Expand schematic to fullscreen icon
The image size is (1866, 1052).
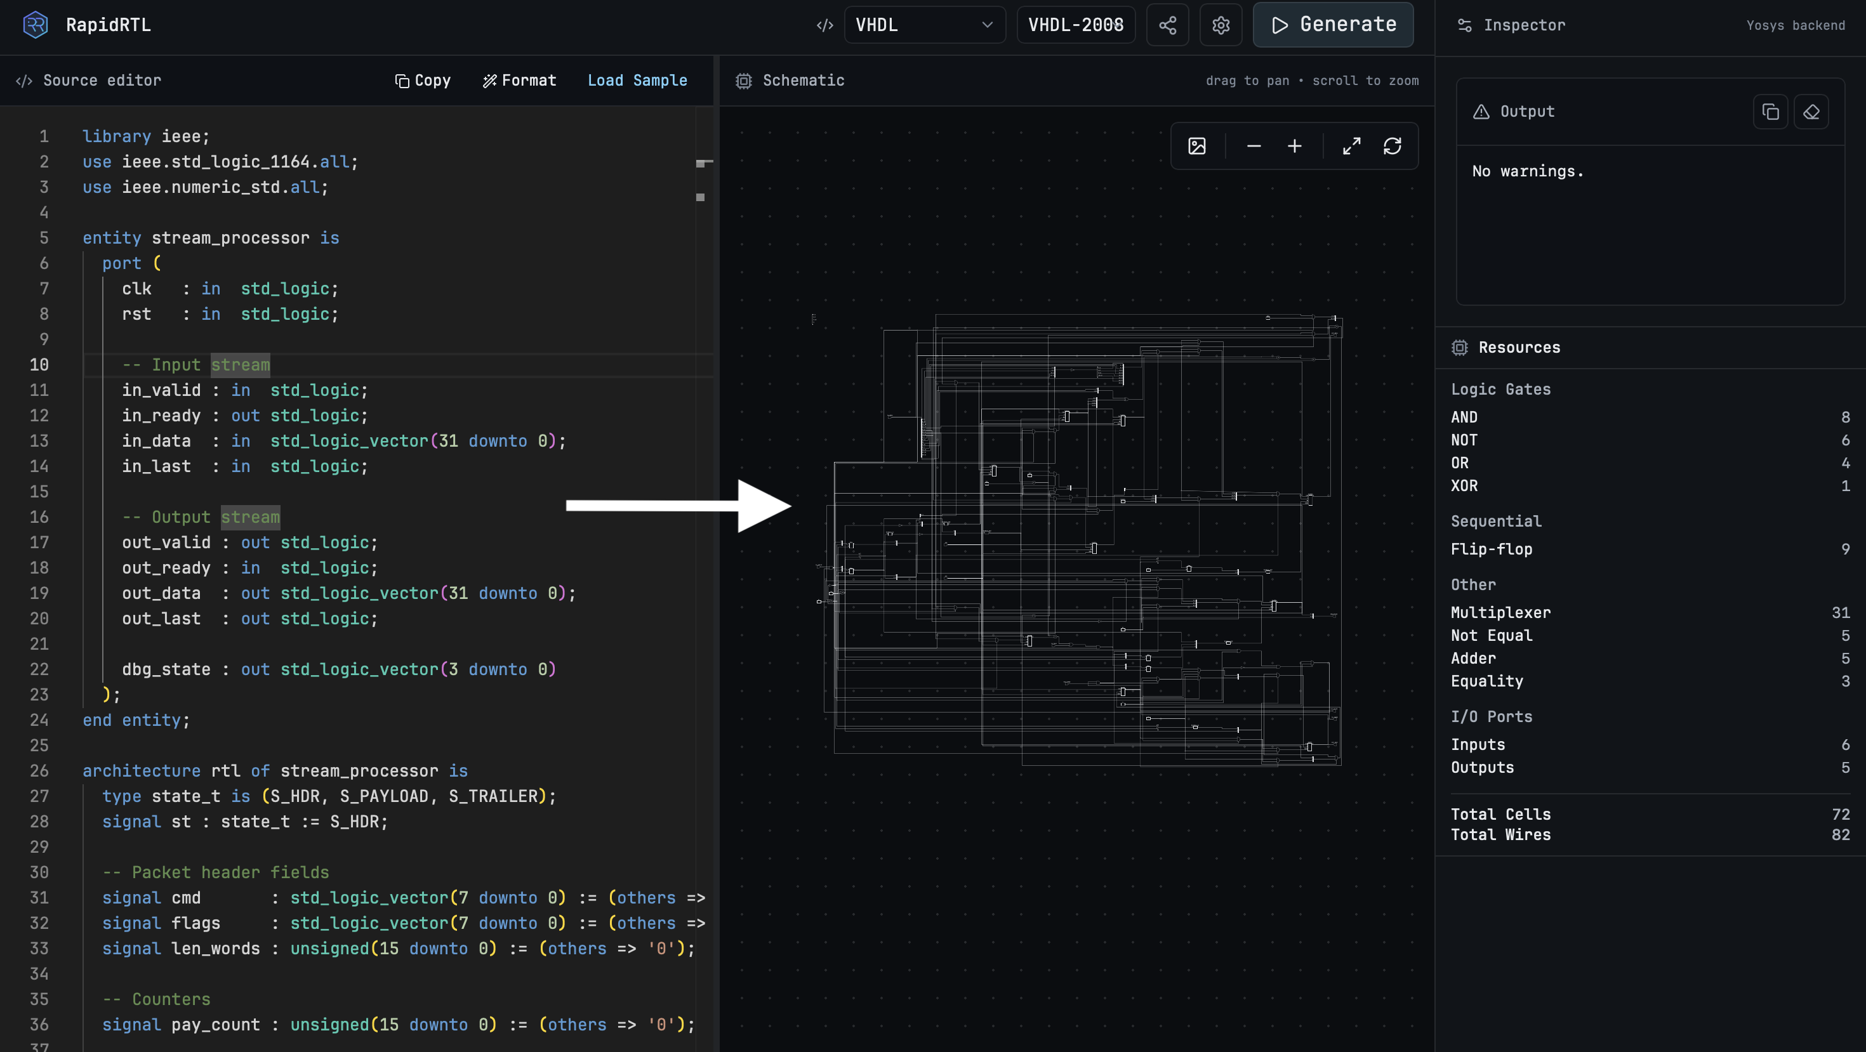pyautogui.click(x=1352, y=146)
